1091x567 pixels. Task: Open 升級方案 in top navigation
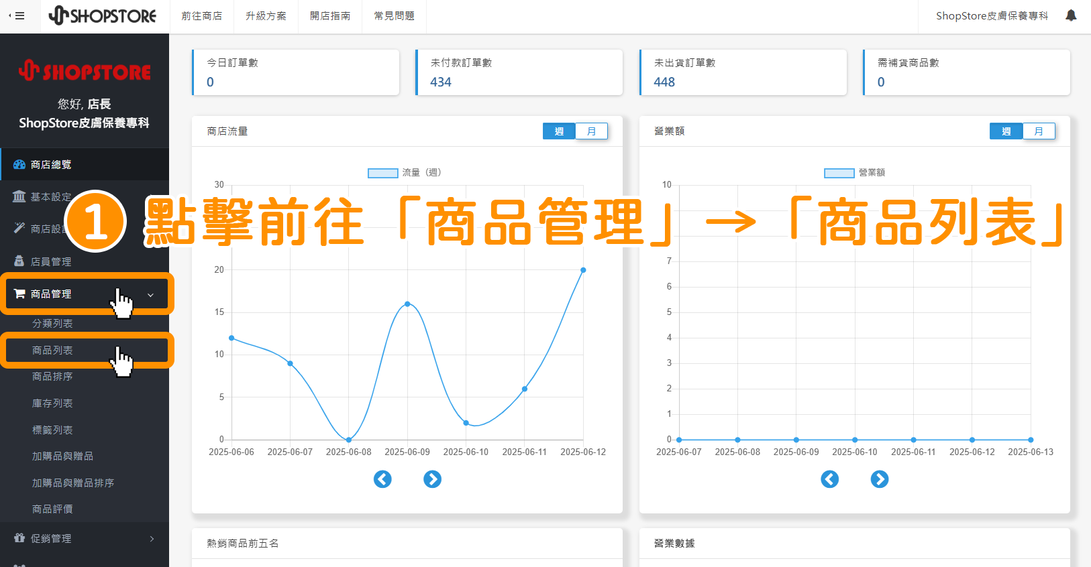266,16
